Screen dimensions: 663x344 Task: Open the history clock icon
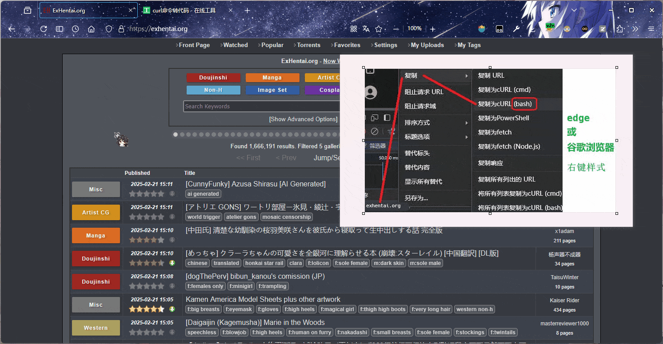[x=76, y=29]
